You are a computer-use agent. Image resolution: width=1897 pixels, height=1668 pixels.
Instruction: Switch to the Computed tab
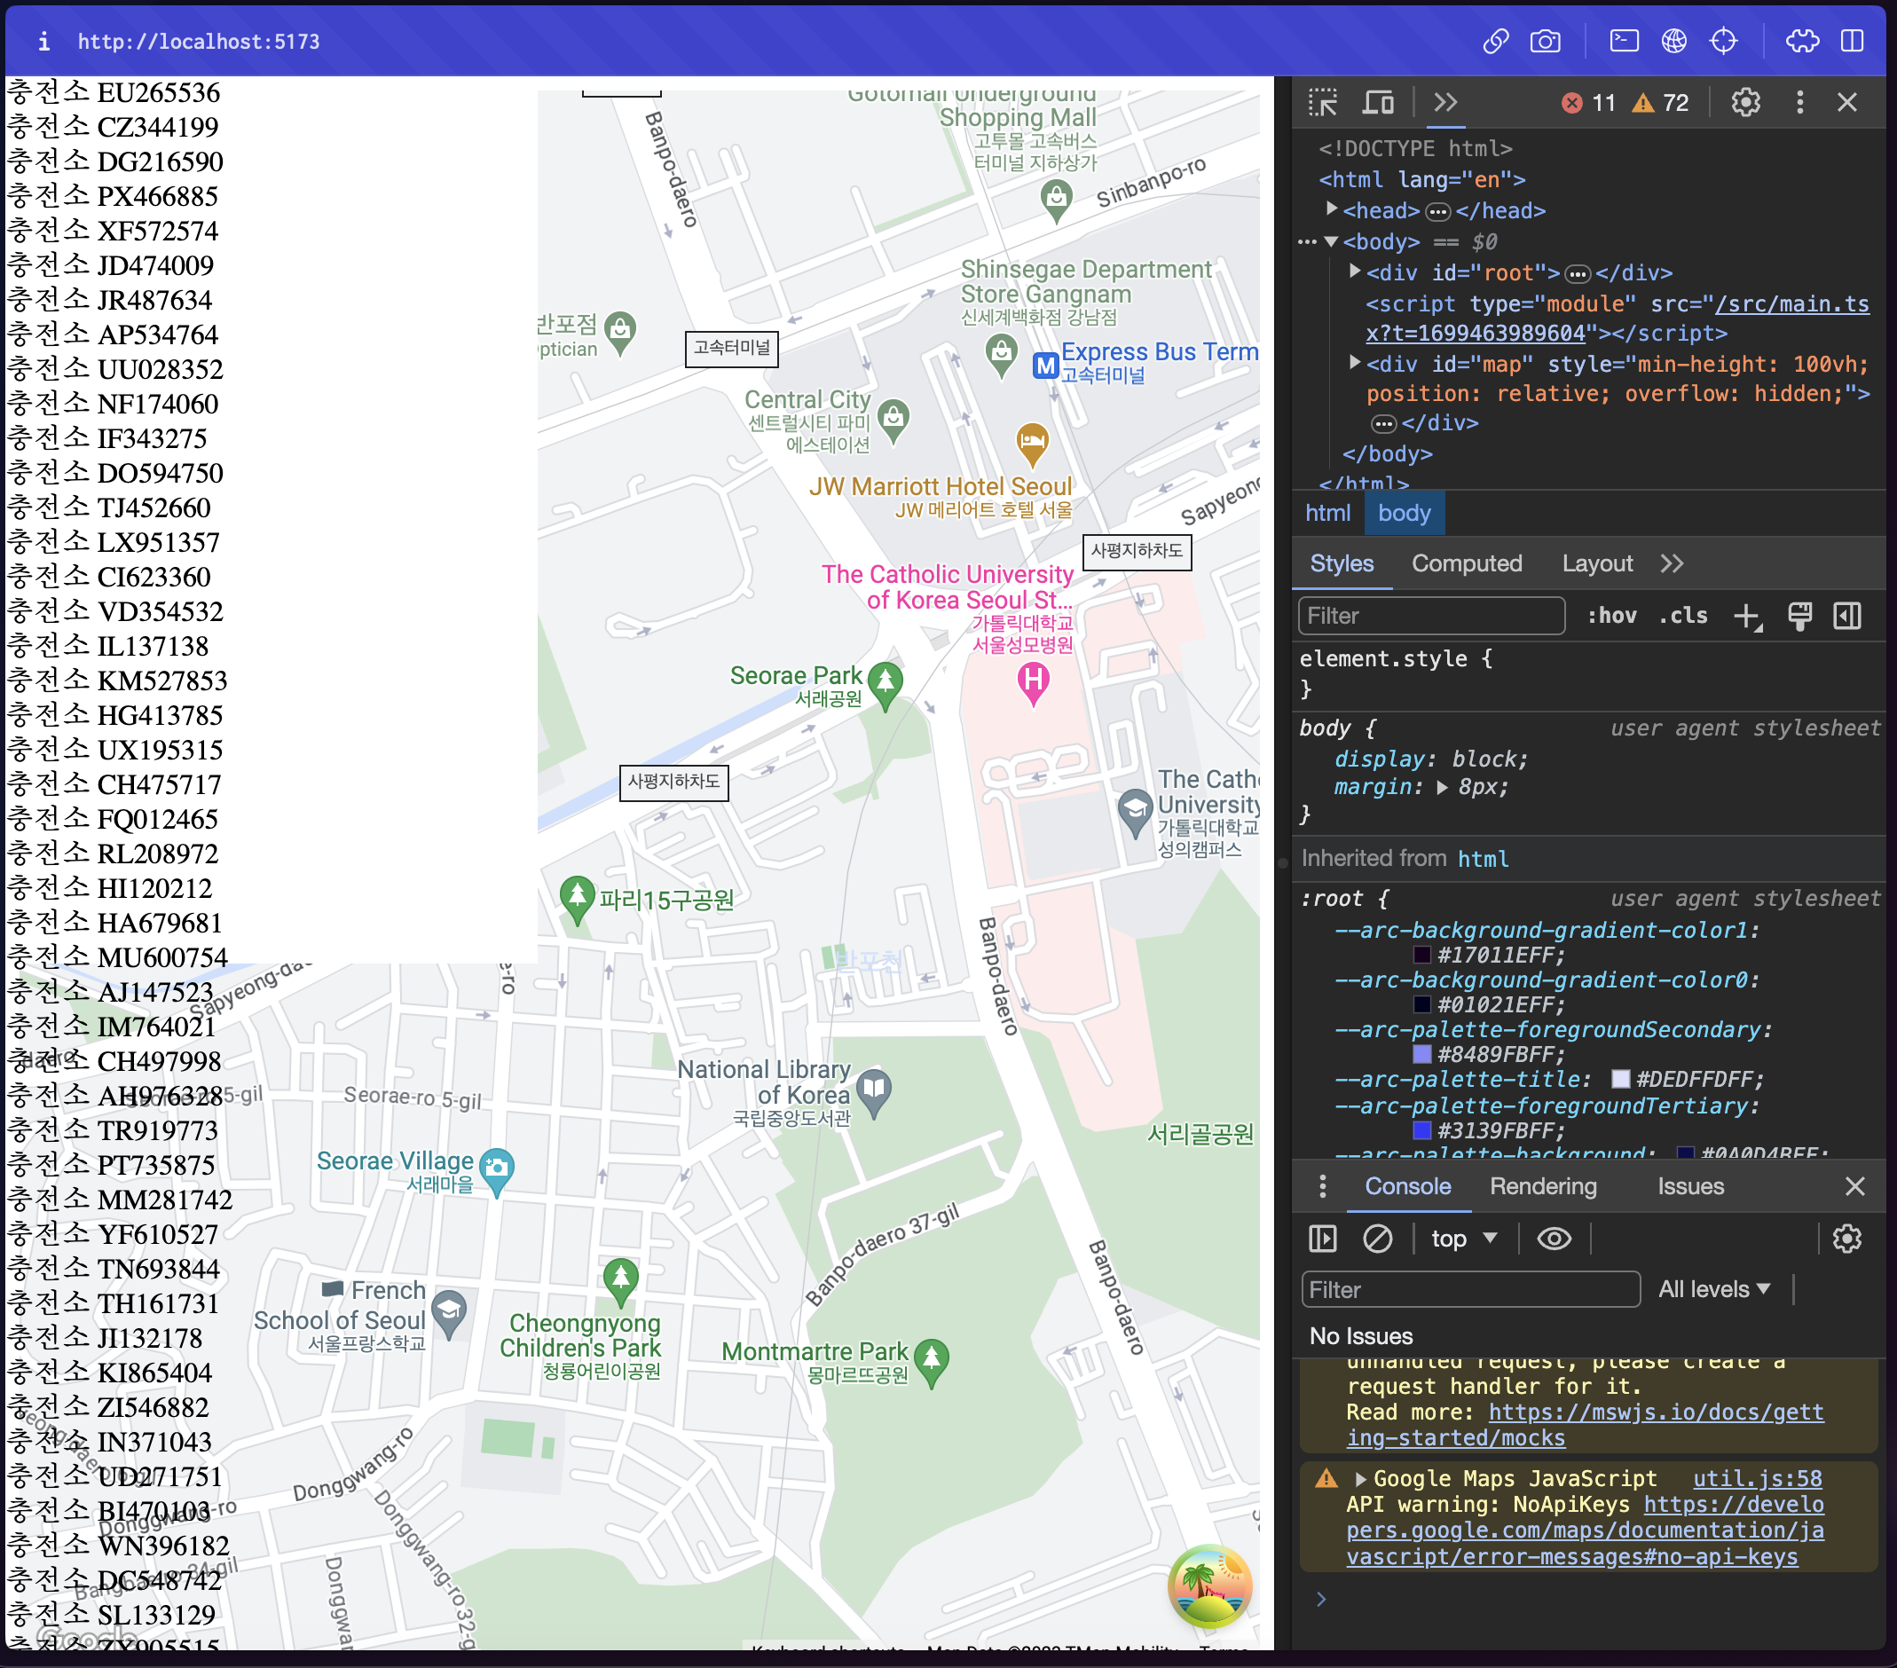pos(1467,563)
